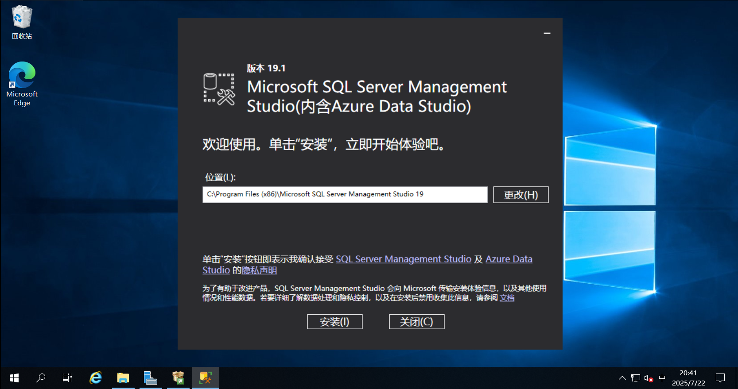Open the notification center icon
This screenshot has width=738, height=389.
[x=720, y=378]
